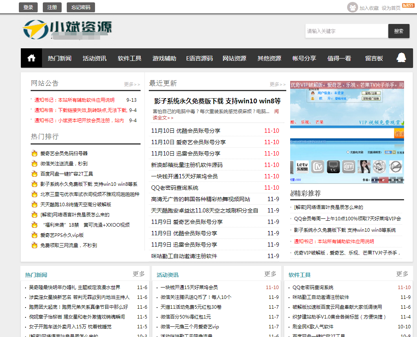The height and width of the screenshot is (337, 417).
Task: Click the iQIYI icon in banner image
Action: click(348, 167)
